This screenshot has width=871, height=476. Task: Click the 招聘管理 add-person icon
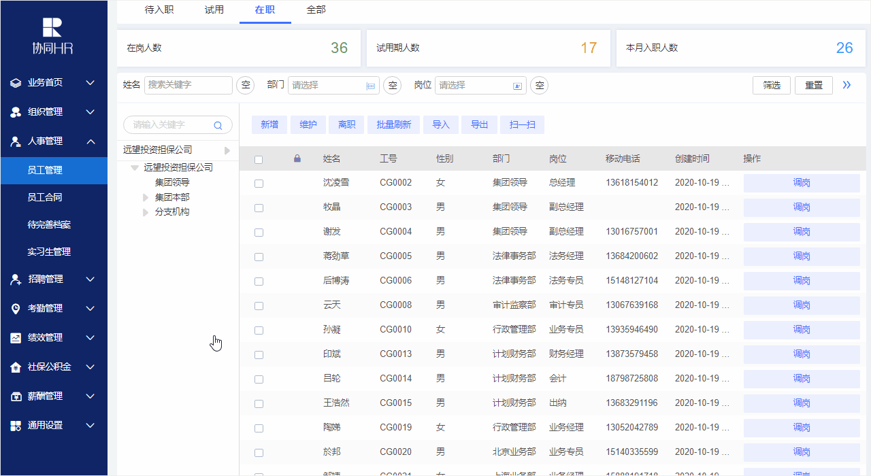tap(16, 279)
